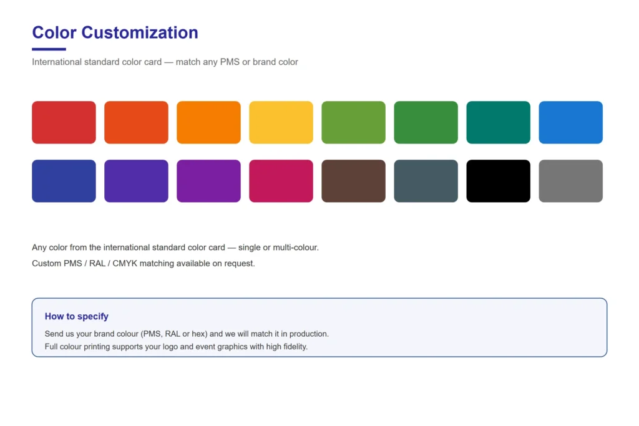Image resolution: width=639 pixels, height=426 pixels.
Task: Pick the slate blue-grey swatch
Action: (426, 181)
